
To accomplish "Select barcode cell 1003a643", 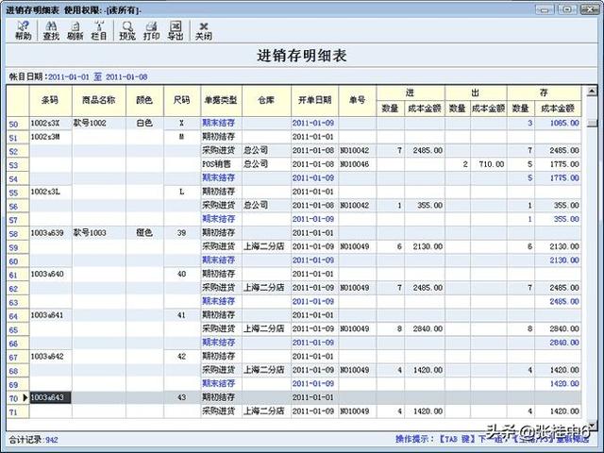I will click(50, 397).
